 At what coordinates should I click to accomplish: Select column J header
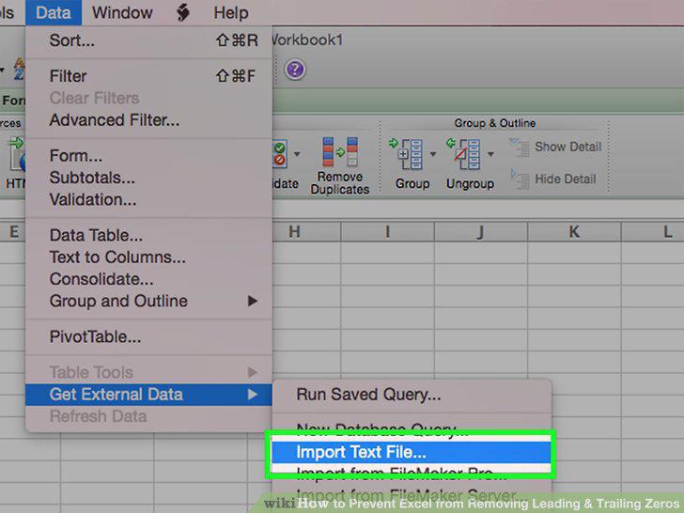pyautogui.click(x=481, y=232)
